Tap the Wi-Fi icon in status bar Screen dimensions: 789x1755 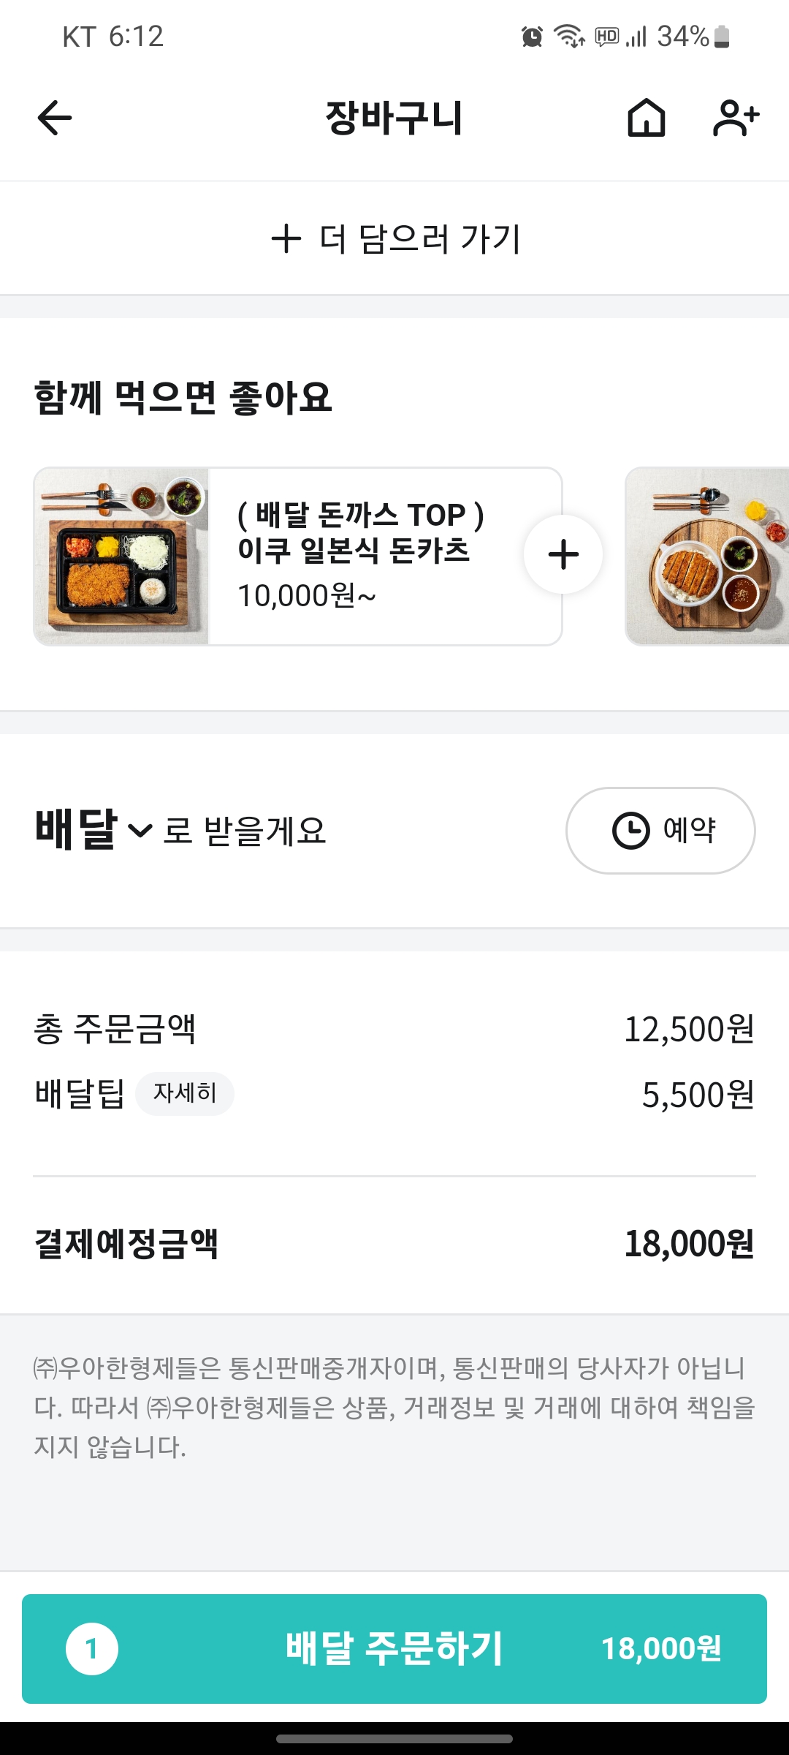[569, 36]
